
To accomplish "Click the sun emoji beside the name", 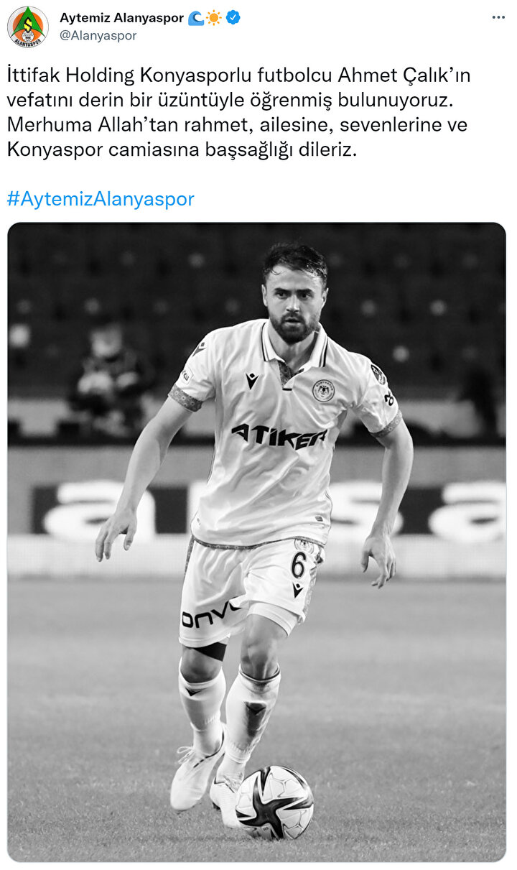I will (x=214, y=18).
